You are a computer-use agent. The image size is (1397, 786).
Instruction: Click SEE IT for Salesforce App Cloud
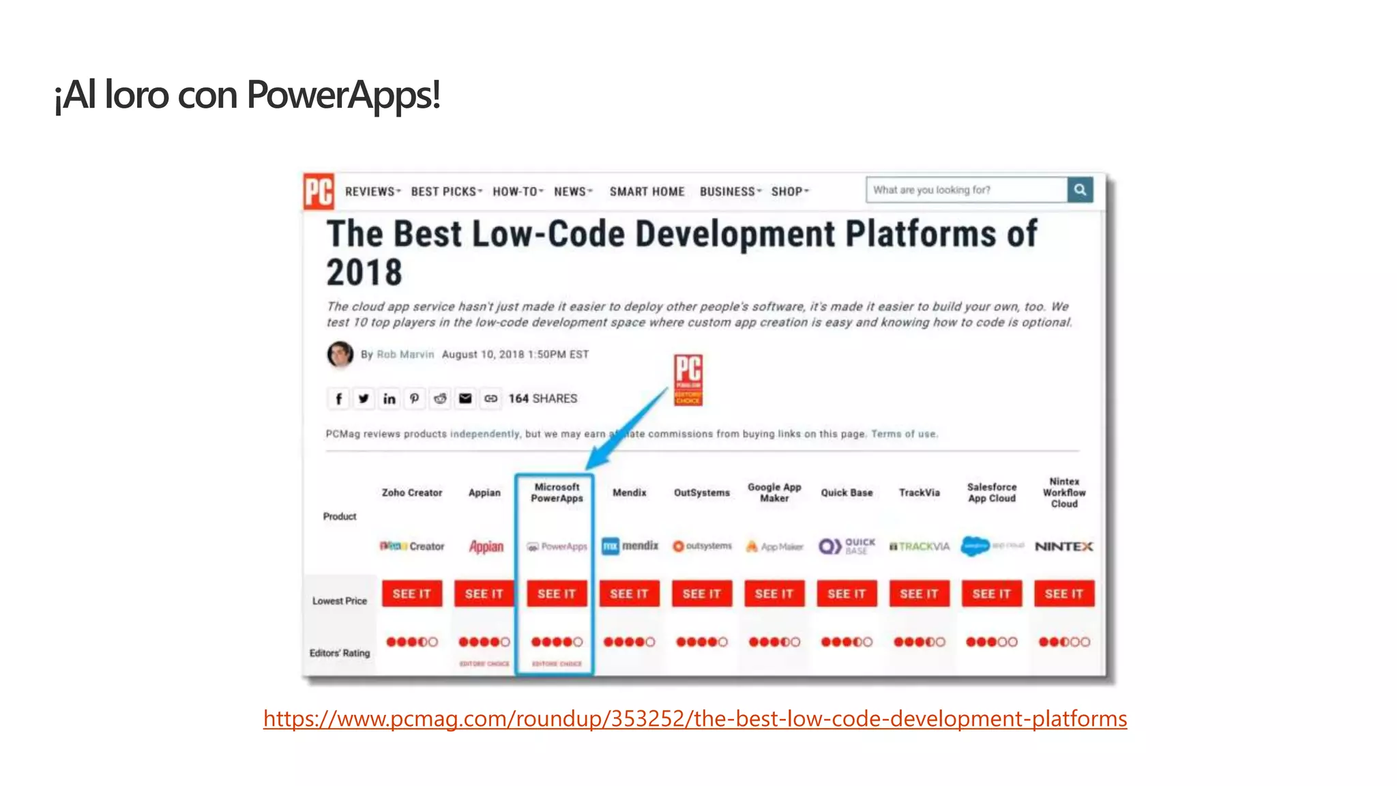coord(992,594)
